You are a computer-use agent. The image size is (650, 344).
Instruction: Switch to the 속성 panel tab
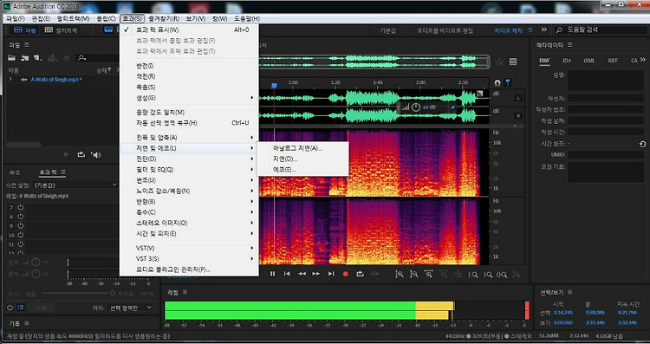click(x=15, y=172)
